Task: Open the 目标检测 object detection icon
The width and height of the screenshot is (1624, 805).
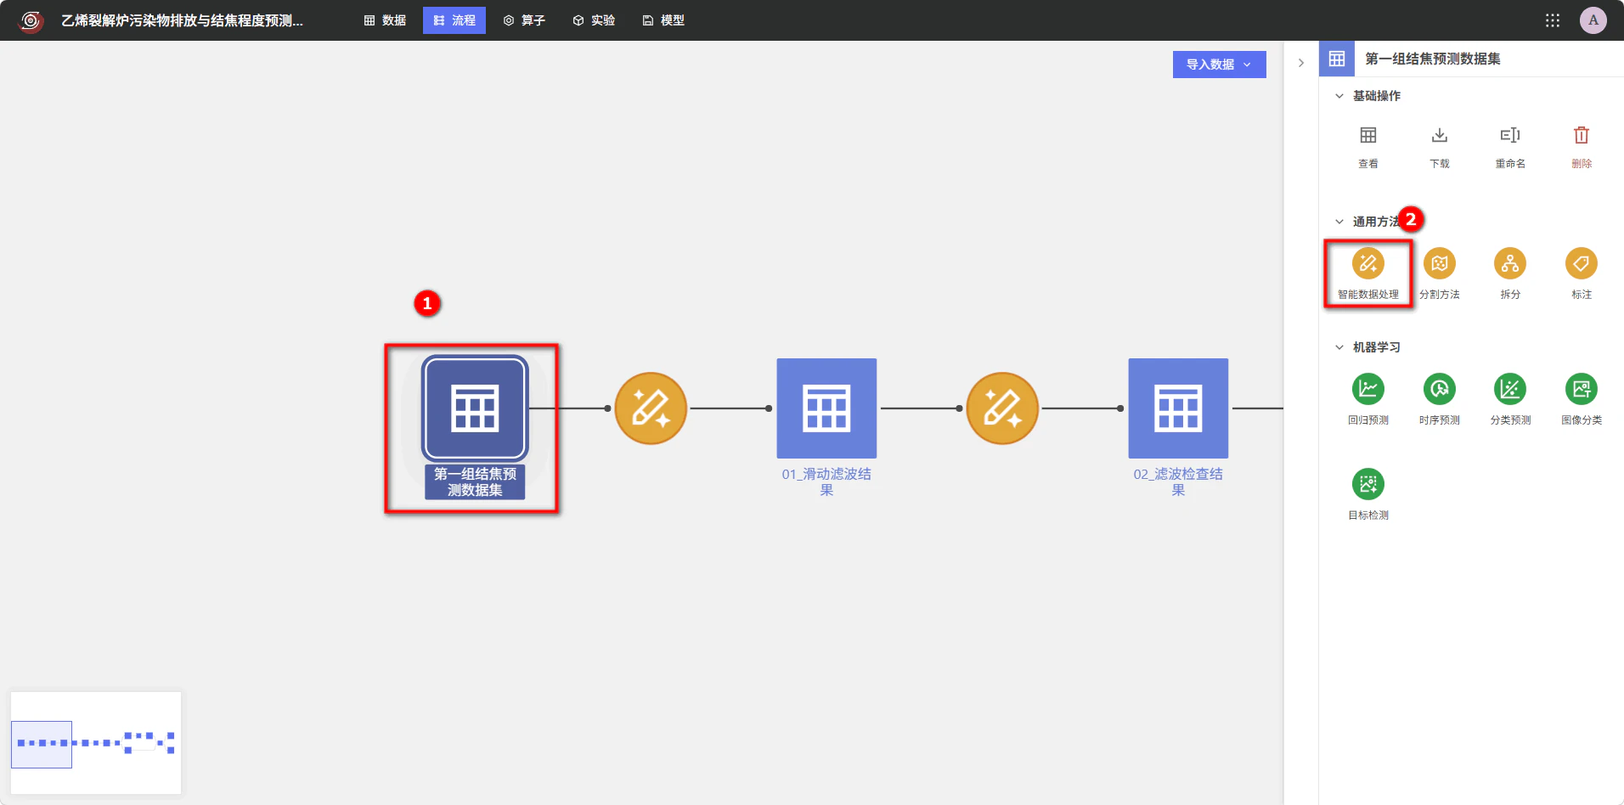Action: pos(1367,484)
